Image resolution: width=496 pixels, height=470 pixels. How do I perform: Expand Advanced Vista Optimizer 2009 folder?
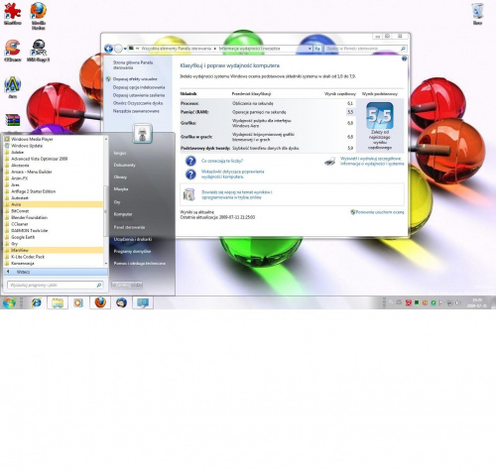pyautogui.click(x=54, y=159)
